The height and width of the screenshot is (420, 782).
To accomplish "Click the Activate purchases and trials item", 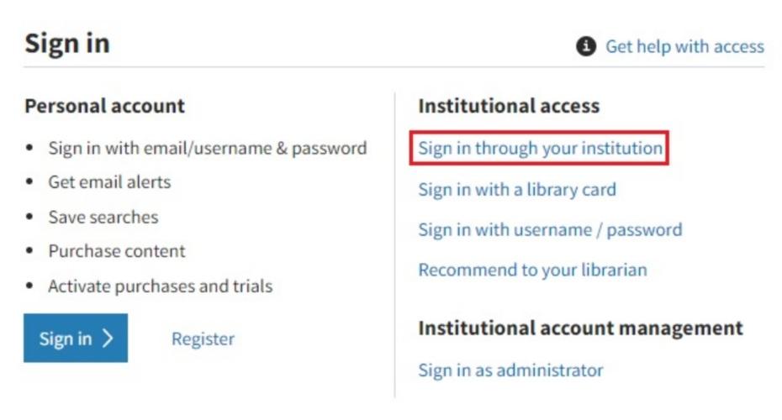I will coord(161,286).
